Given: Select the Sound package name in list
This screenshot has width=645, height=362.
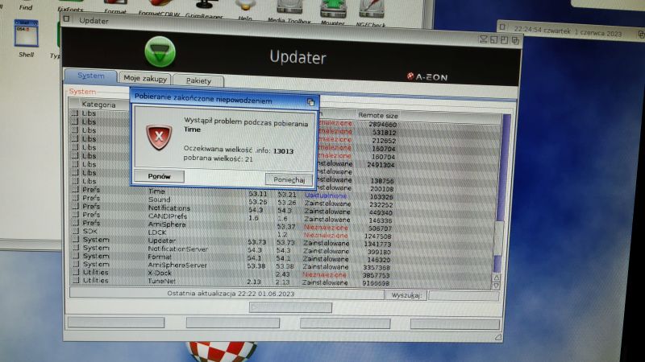Looking at the screenshot, I should coord(159,199).
